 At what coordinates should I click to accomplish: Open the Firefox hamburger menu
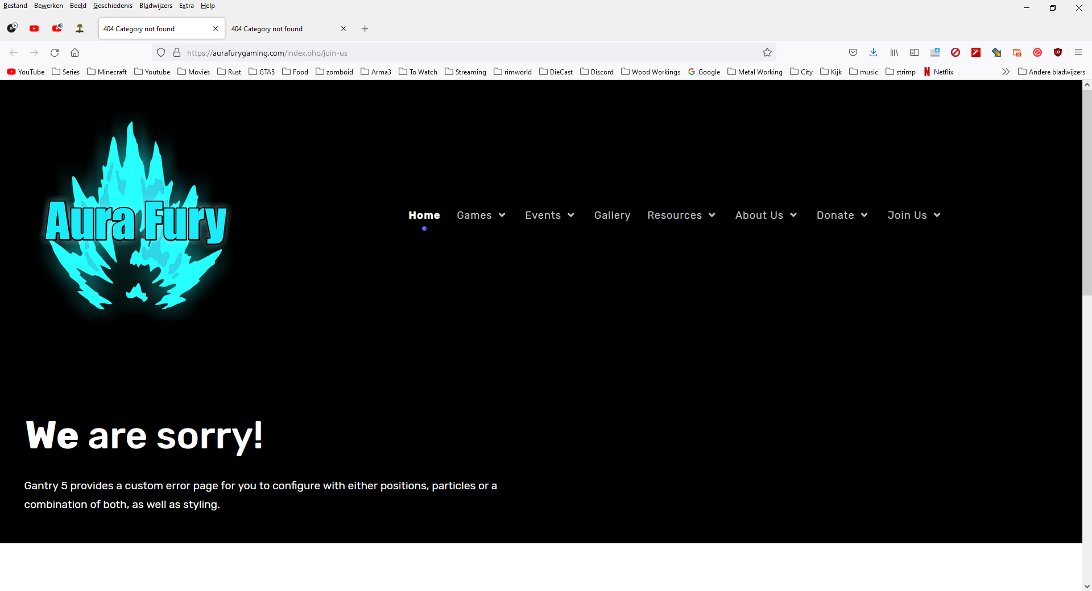pyautogui.click(x=1078, y=53)
